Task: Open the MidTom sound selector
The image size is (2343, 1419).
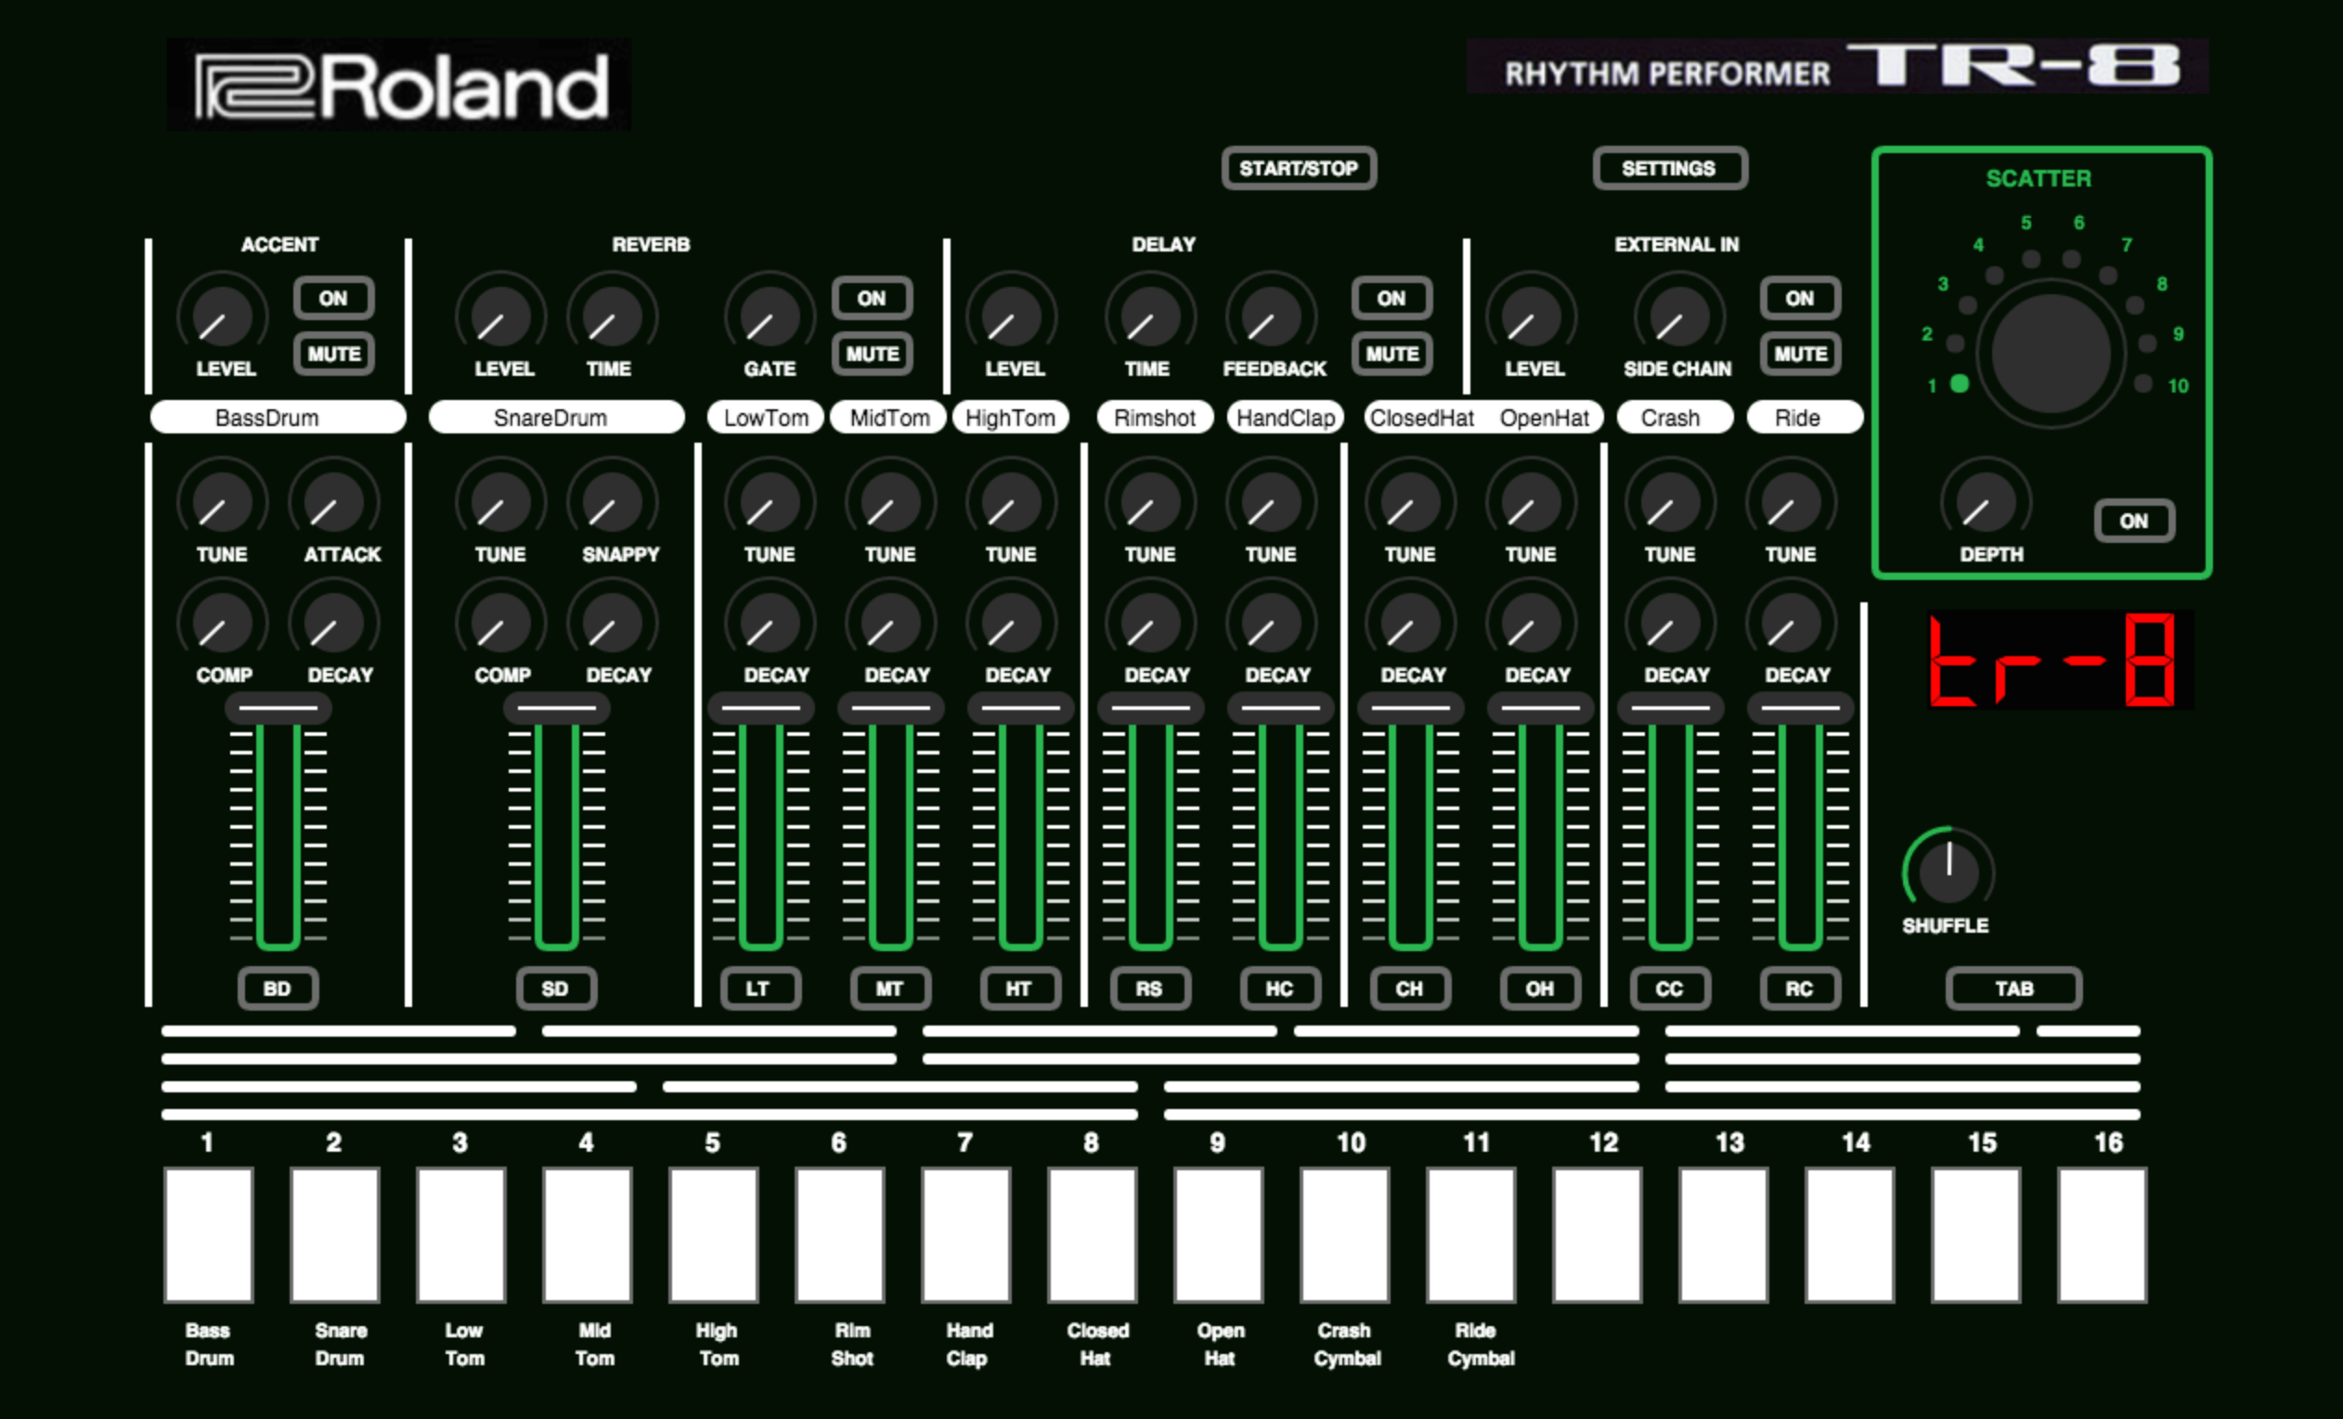Action: tap(888, 418)
